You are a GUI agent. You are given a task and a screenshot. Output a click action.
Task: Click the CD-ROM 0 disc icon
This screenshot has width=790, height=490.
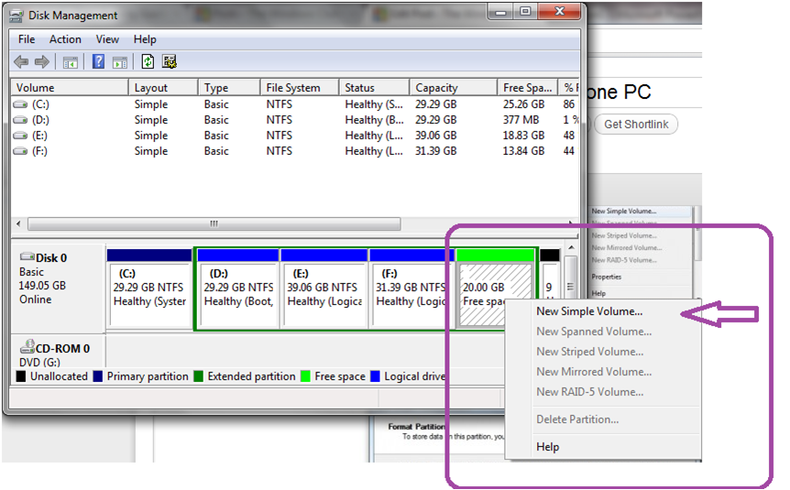27,346
